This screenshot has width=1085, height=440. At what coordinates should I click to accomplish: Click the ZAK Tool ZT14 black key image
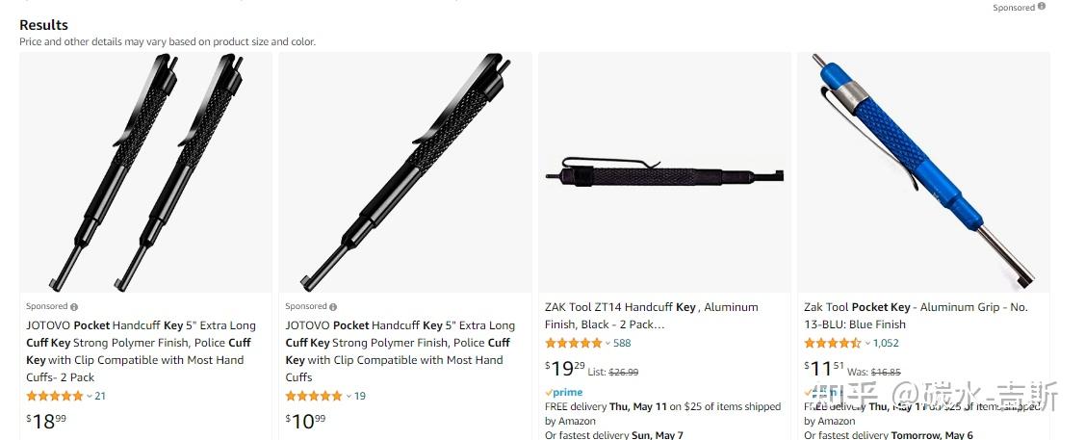(x=664, y=173)
